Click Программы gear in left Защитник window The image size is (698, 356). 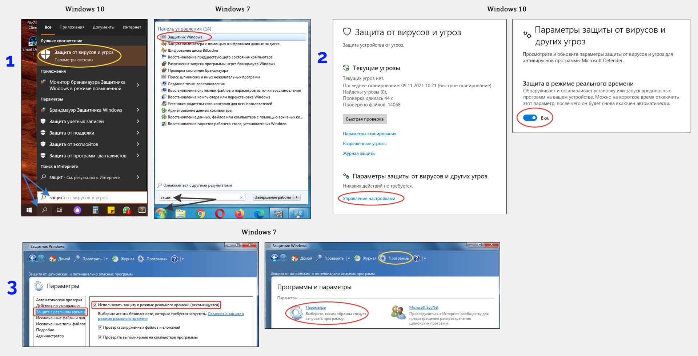click(x=141, y=259)
